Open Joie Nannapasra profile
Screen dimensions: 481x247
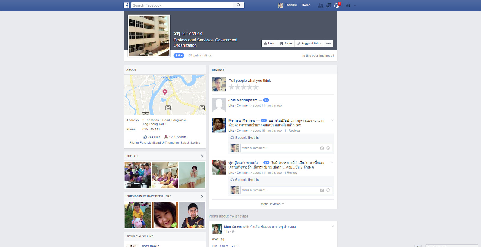click(x=243, y=100)
